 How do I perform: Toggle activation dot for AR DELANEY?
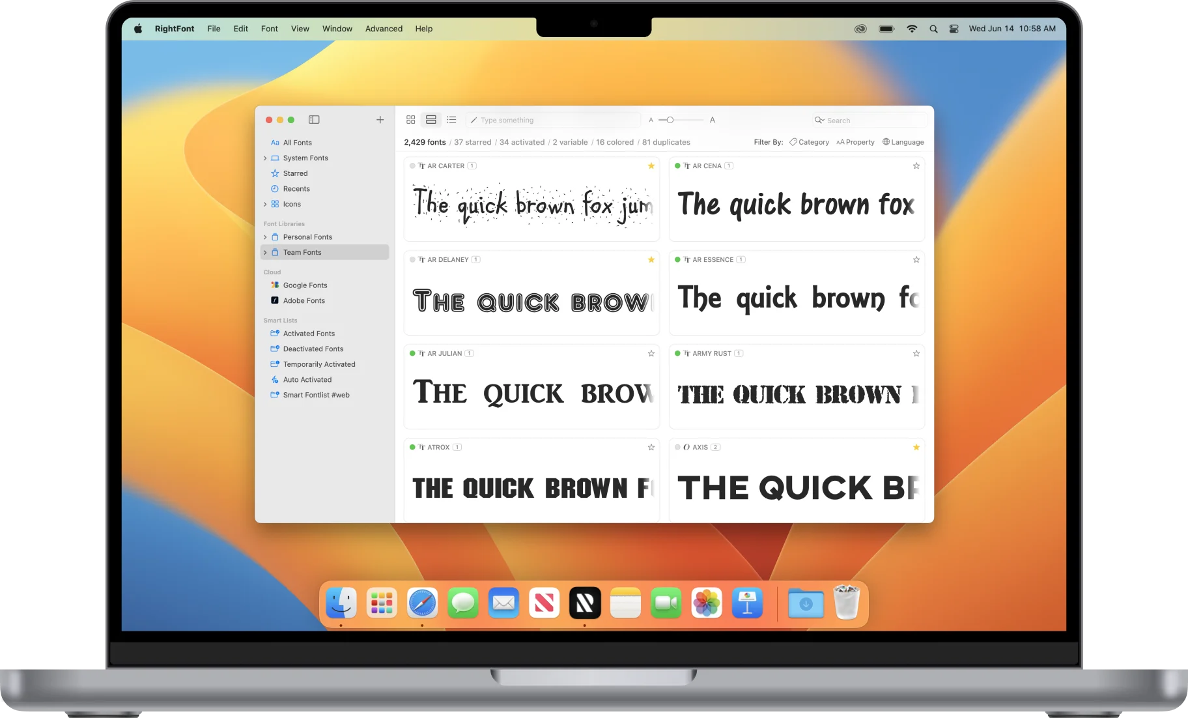coord(412,260)
